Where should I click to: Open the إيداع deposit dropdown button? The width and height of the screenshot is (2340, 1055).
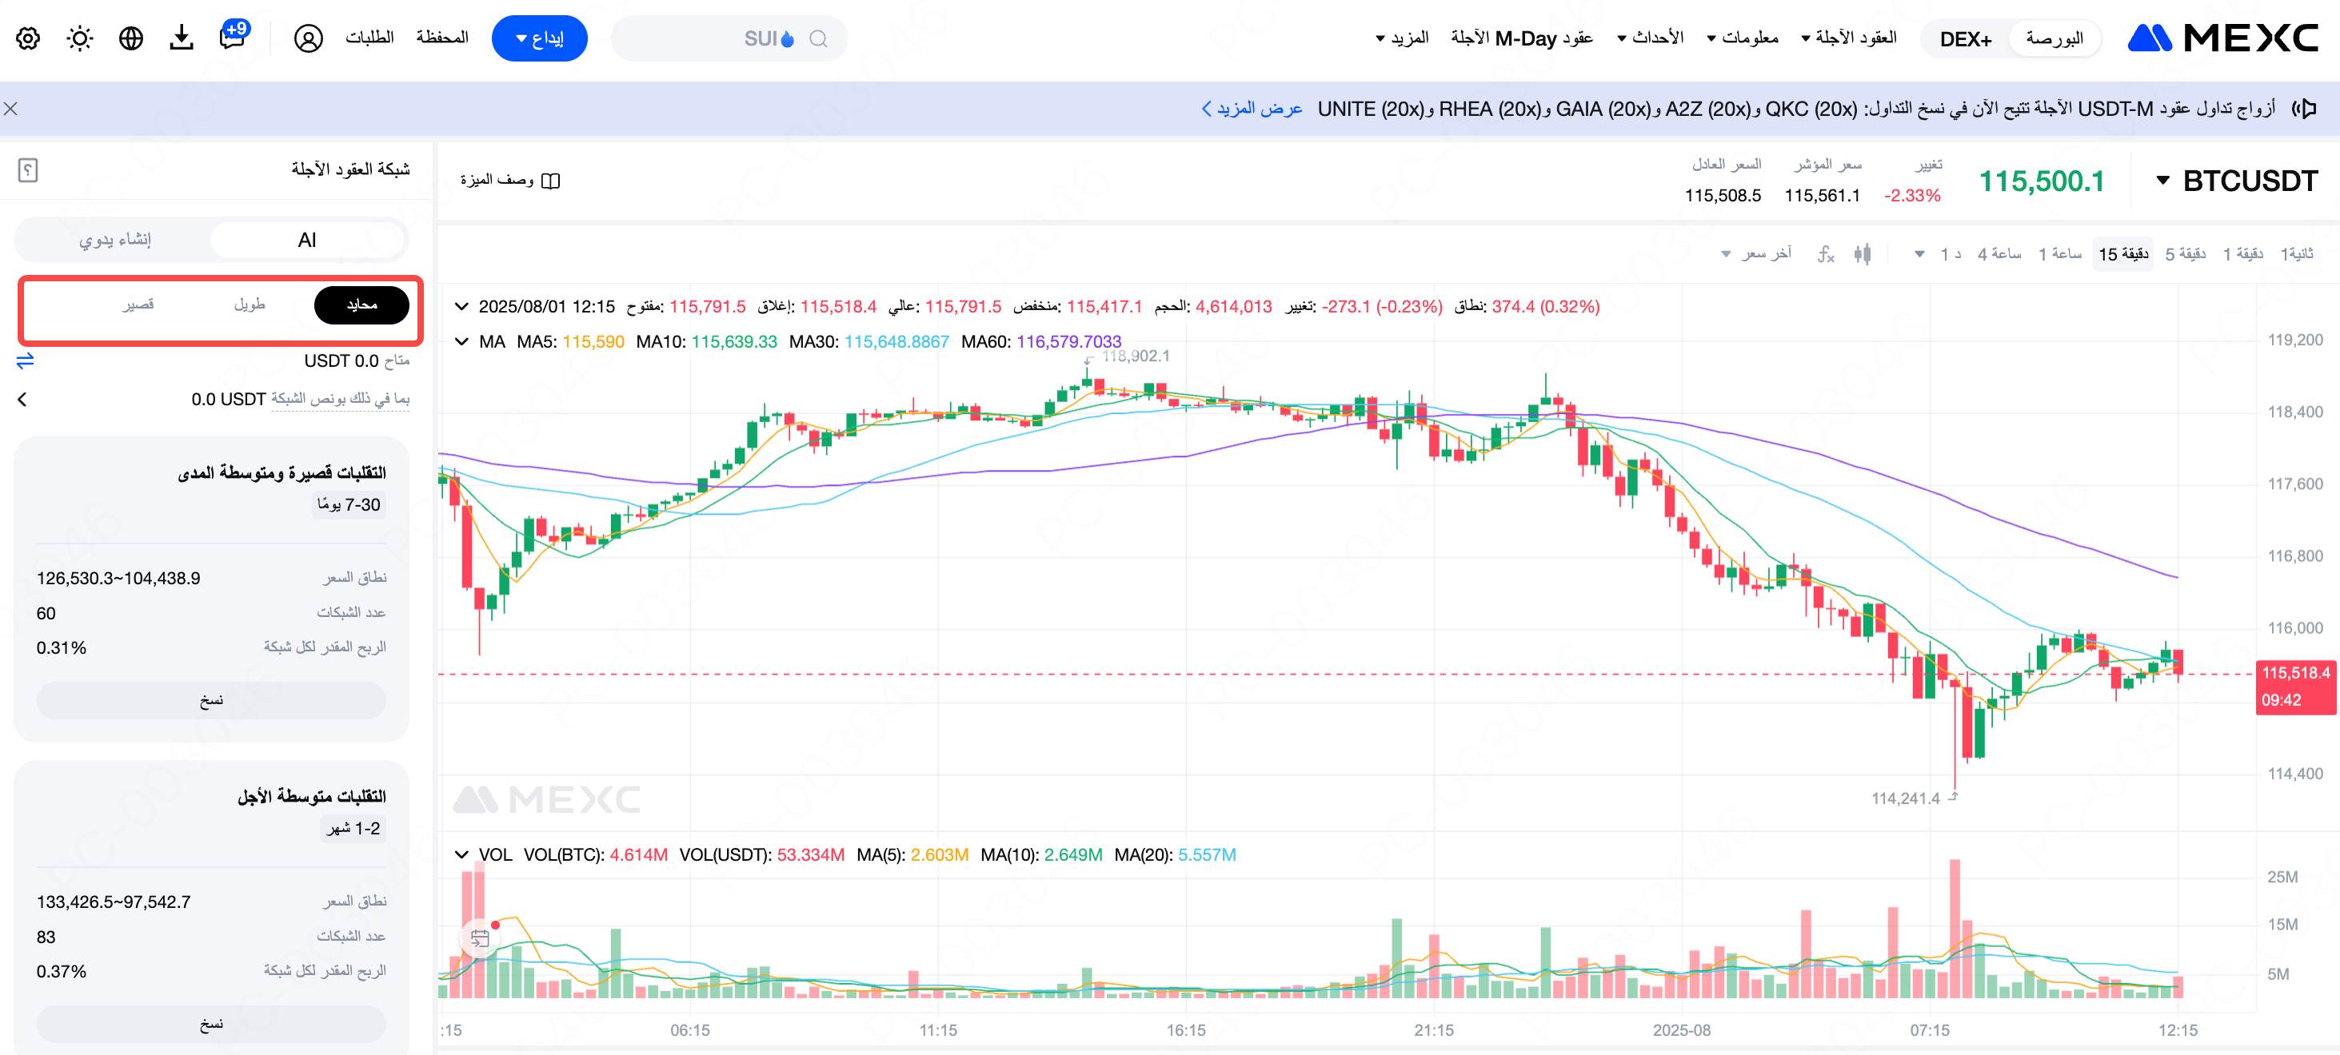539,38
